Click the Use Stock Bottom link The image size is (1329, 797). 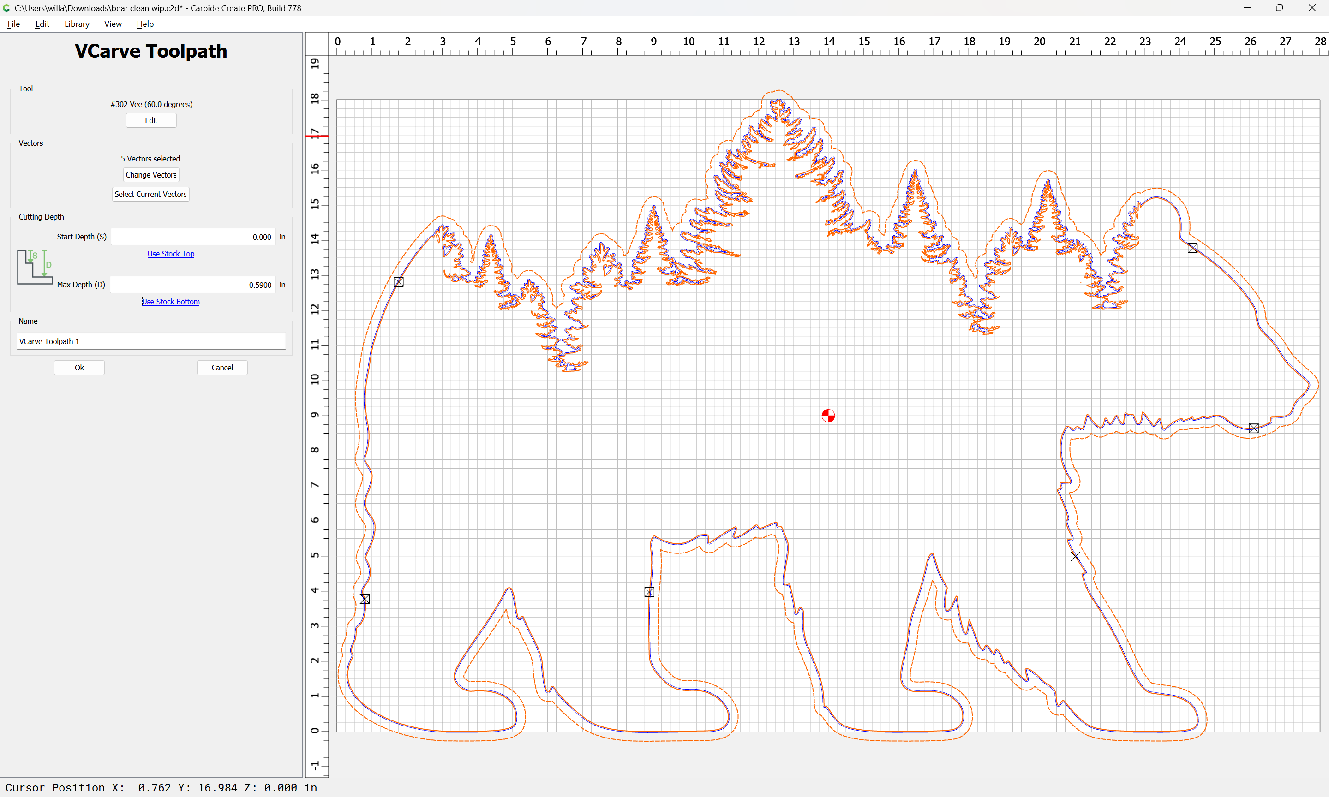pos(171,302)
